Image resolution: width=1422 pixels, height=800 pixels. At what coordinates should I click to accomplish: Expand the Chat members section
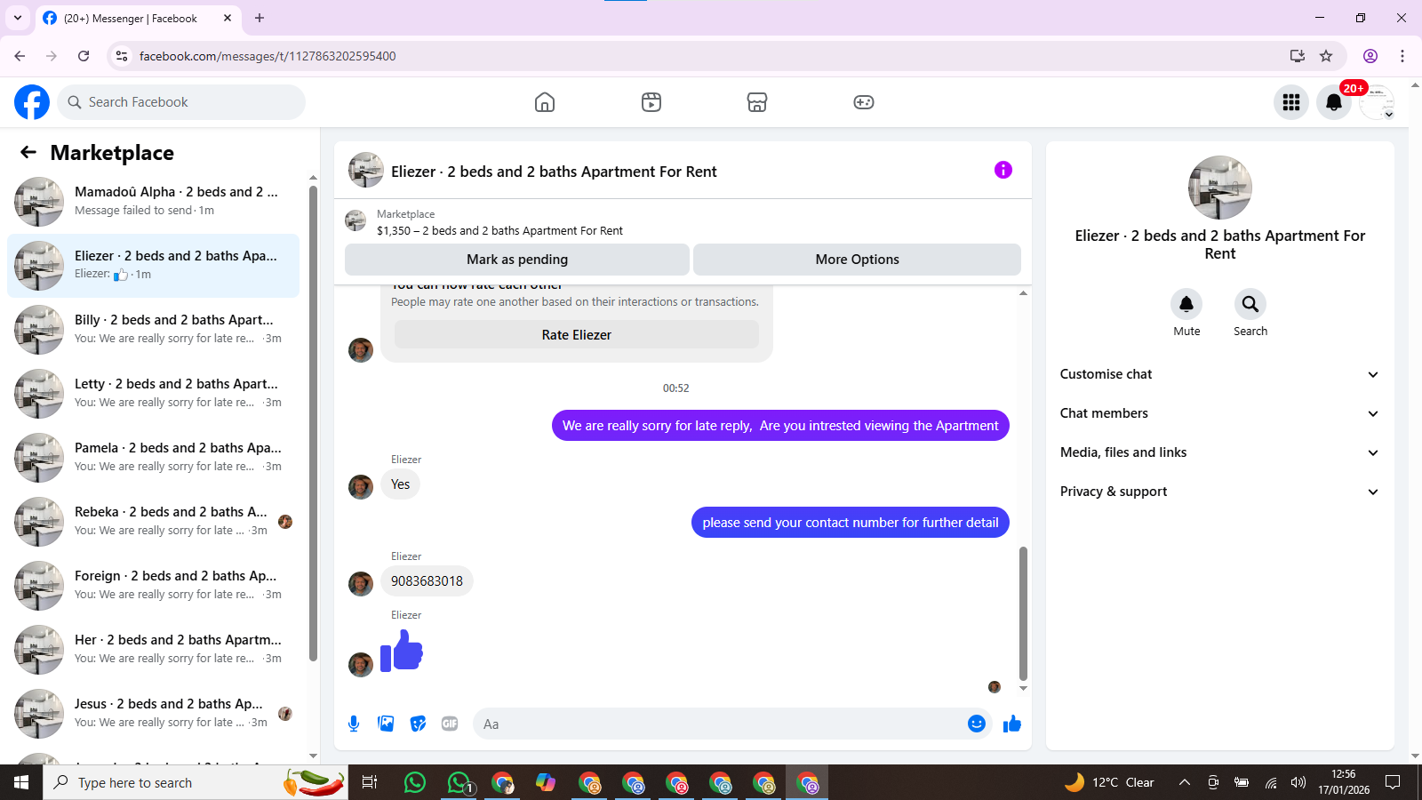click(1219, 413)
